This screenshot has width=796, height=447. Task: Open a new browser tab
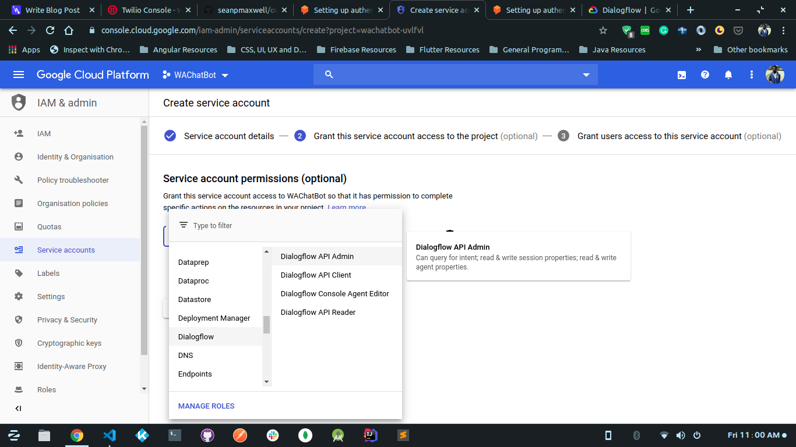tap(691, 10)
